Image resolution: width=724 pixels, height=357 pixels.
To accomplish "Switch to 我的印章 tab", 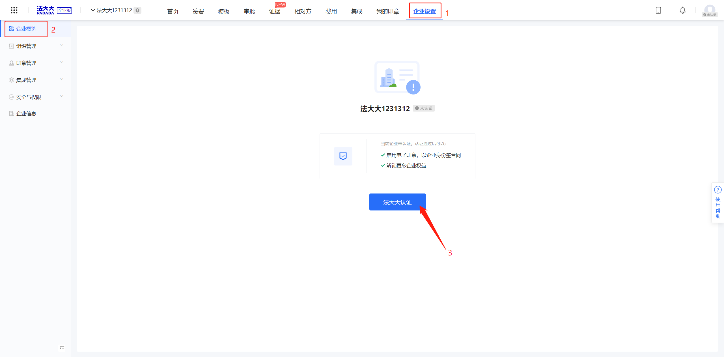I will (x=388, y=11).
